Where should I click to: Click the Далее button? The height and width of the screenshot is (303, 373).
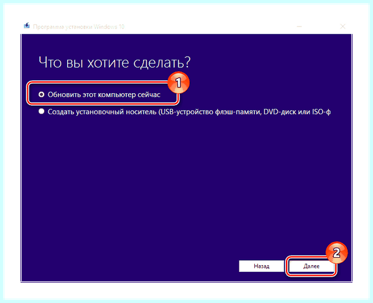tap(311, 266)
